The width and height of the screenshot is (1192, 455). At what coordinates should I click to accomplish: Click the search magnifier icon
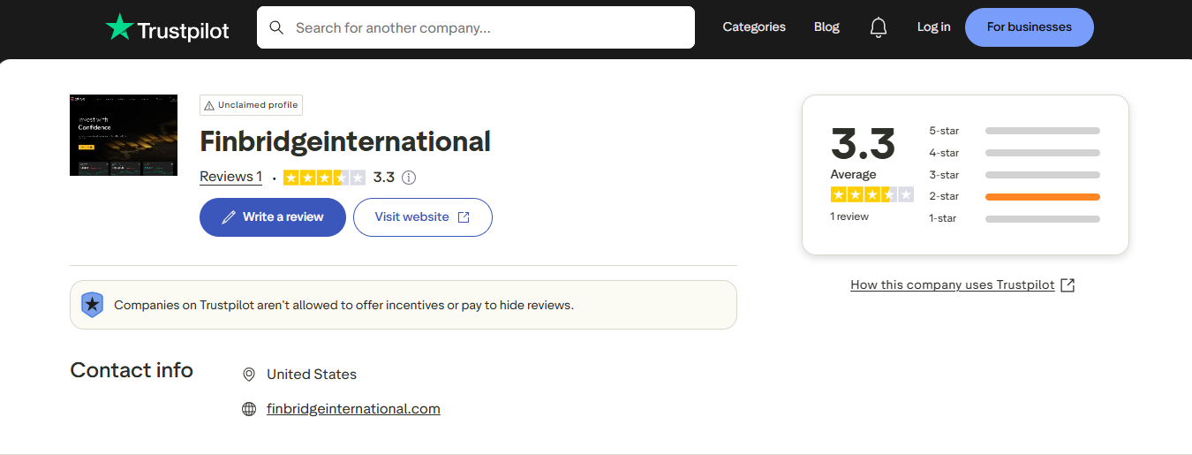point(276,27)
